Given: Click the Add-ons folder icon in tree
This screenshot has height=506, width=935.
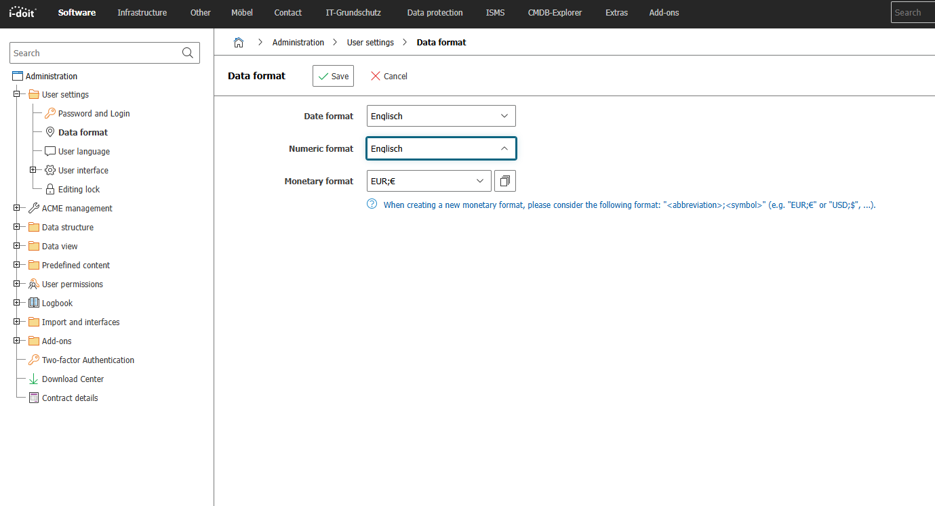Looking at the screenshot, I should [x=34, y=341].
